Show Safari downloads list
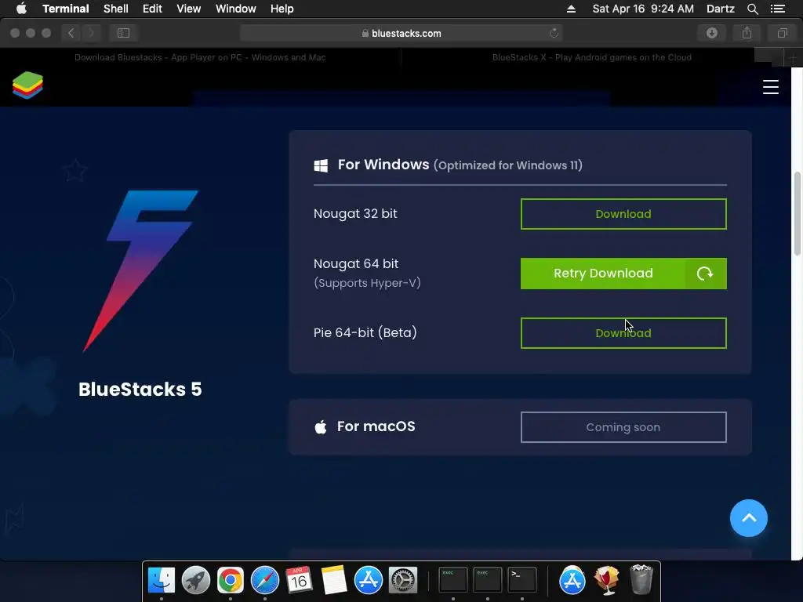Screen dimensions: 803x602 coord(711,33)
